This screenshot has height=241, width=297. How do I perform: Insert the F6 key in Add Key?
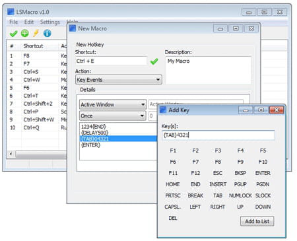click(x=173, y=162)
